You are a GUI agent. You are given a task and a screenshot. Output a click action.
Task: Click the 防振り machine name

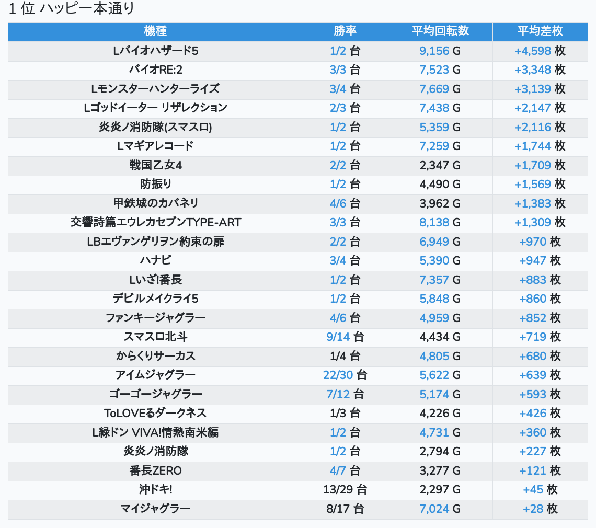[155, 185]
